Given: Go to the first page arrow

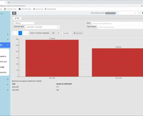Looking at the screenshot, I should pos(14,33).
